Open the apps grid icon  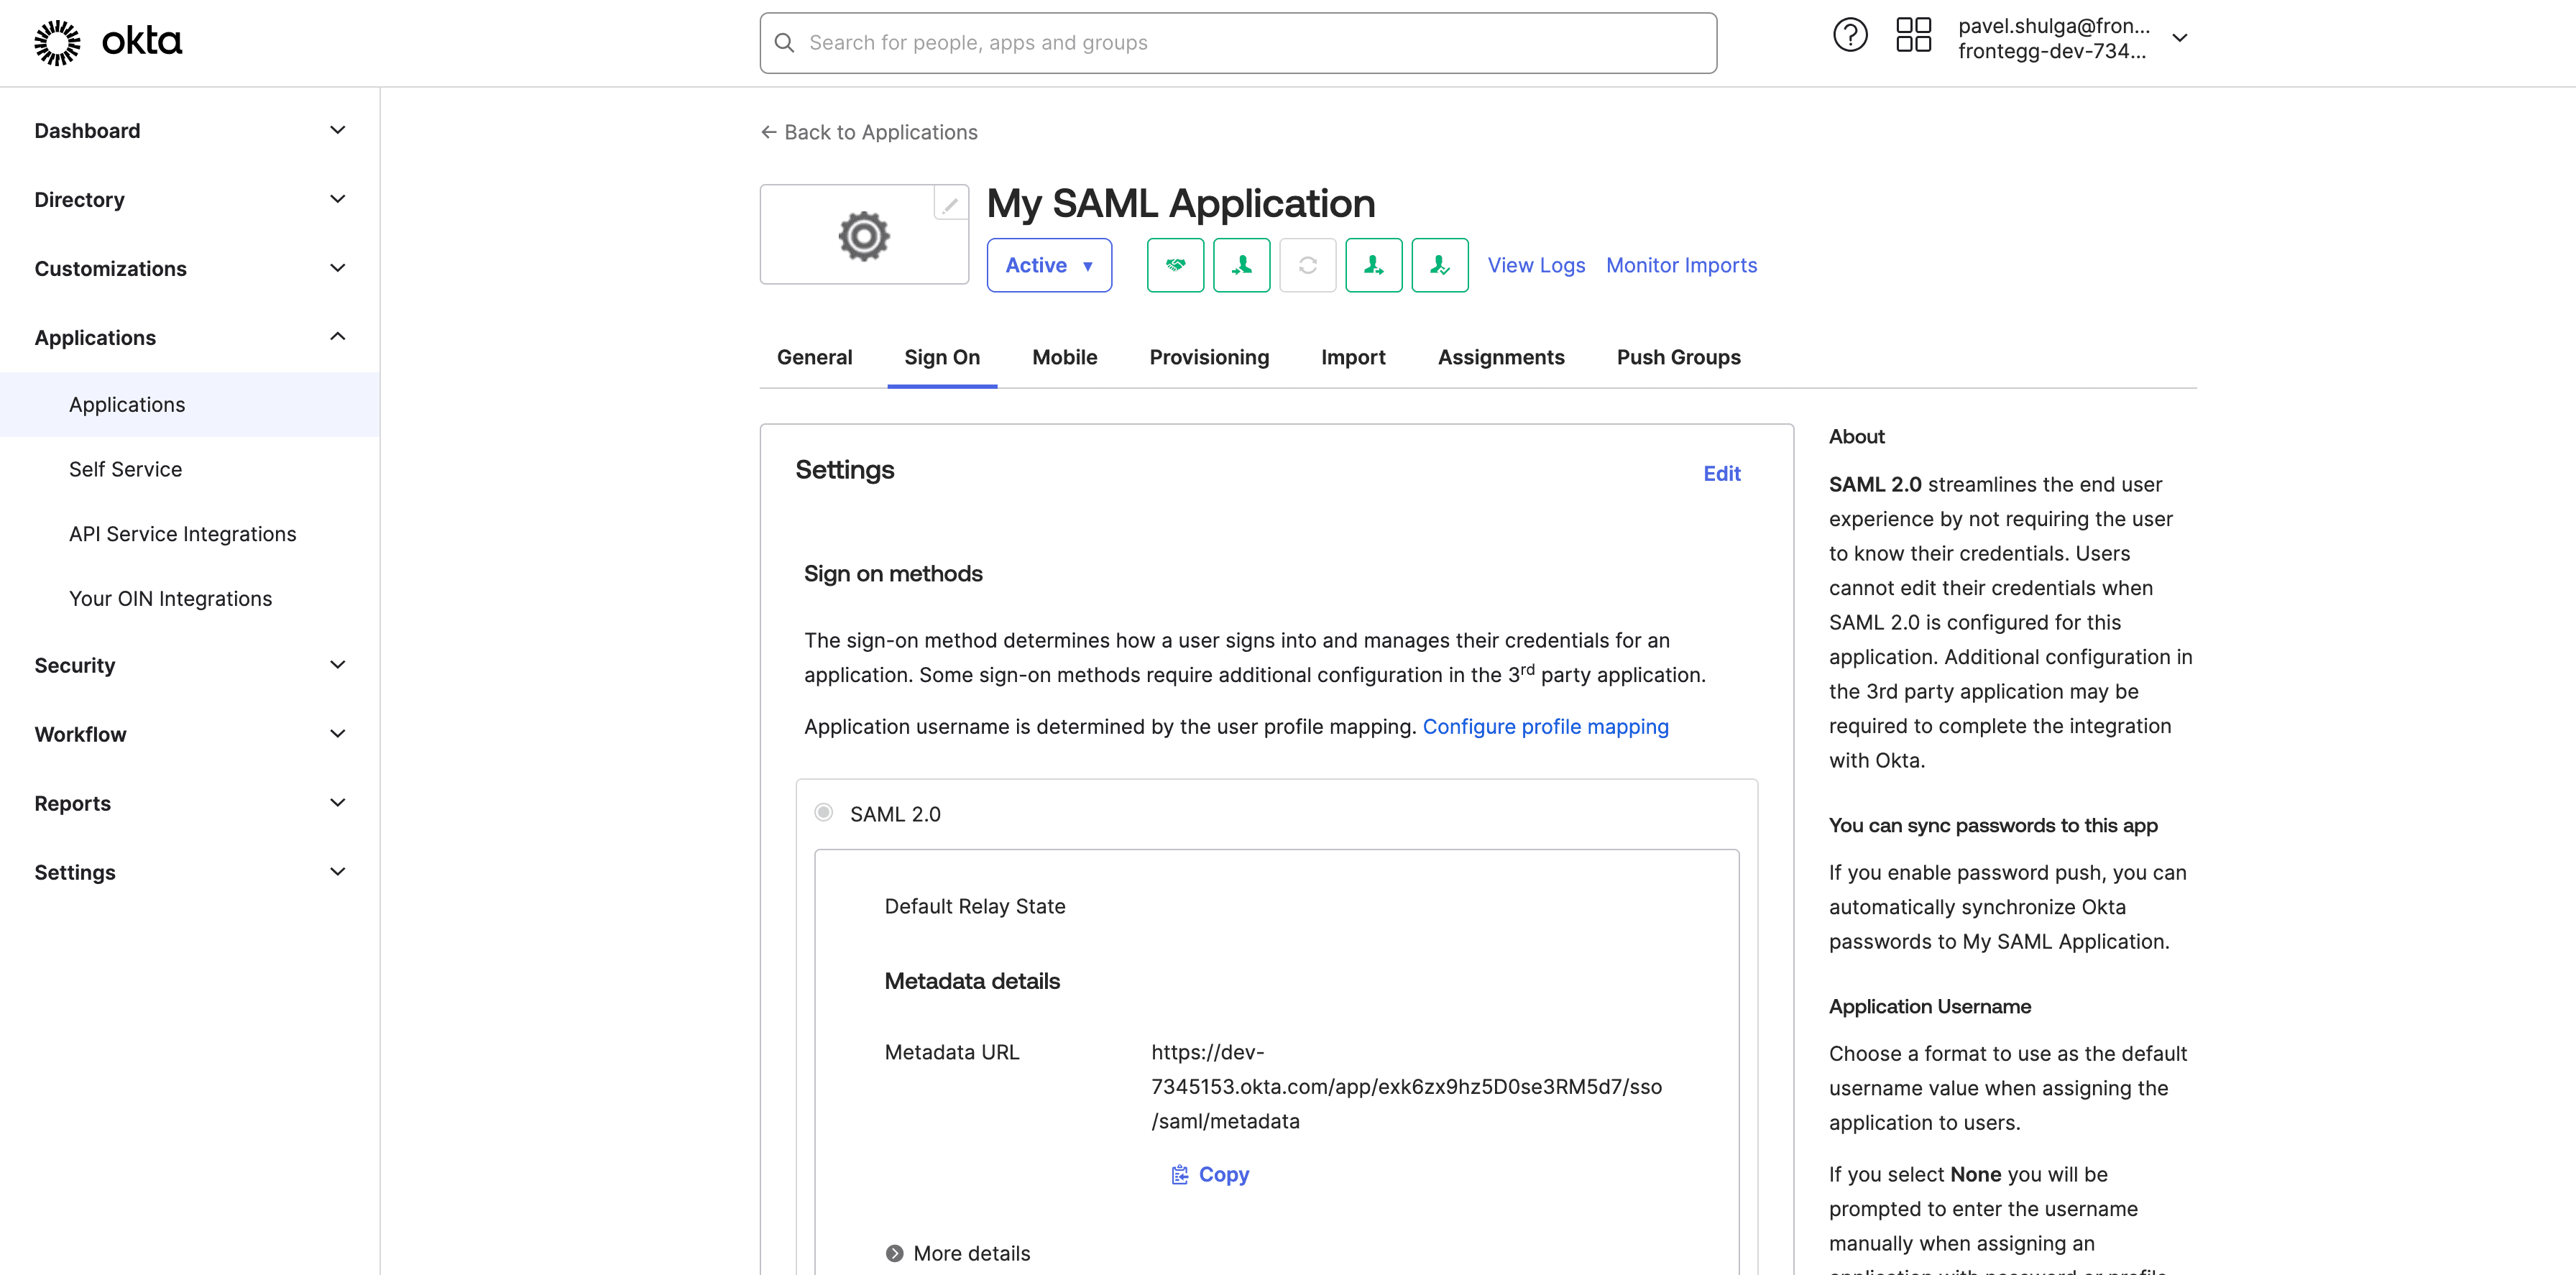(1913, 36)
